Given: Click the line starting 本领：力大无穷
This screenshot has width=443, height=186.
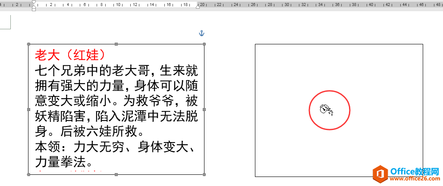Looking at the screenshot, I should [x=115, y=147].
